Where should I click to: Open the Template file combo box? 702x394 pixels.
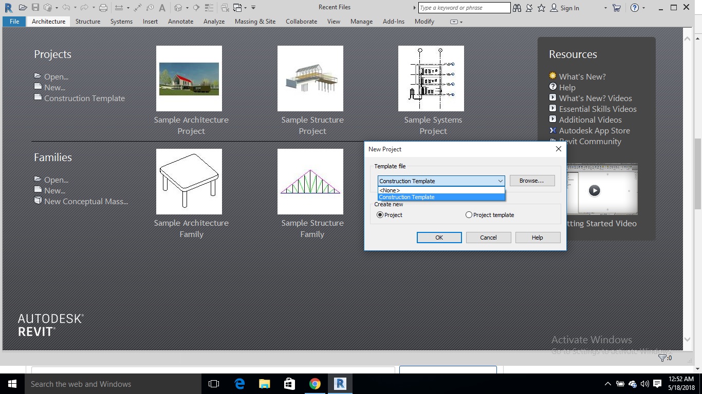[441, 181]
